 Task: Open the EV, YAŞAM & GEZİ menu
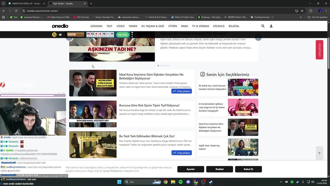click(153, 26)
